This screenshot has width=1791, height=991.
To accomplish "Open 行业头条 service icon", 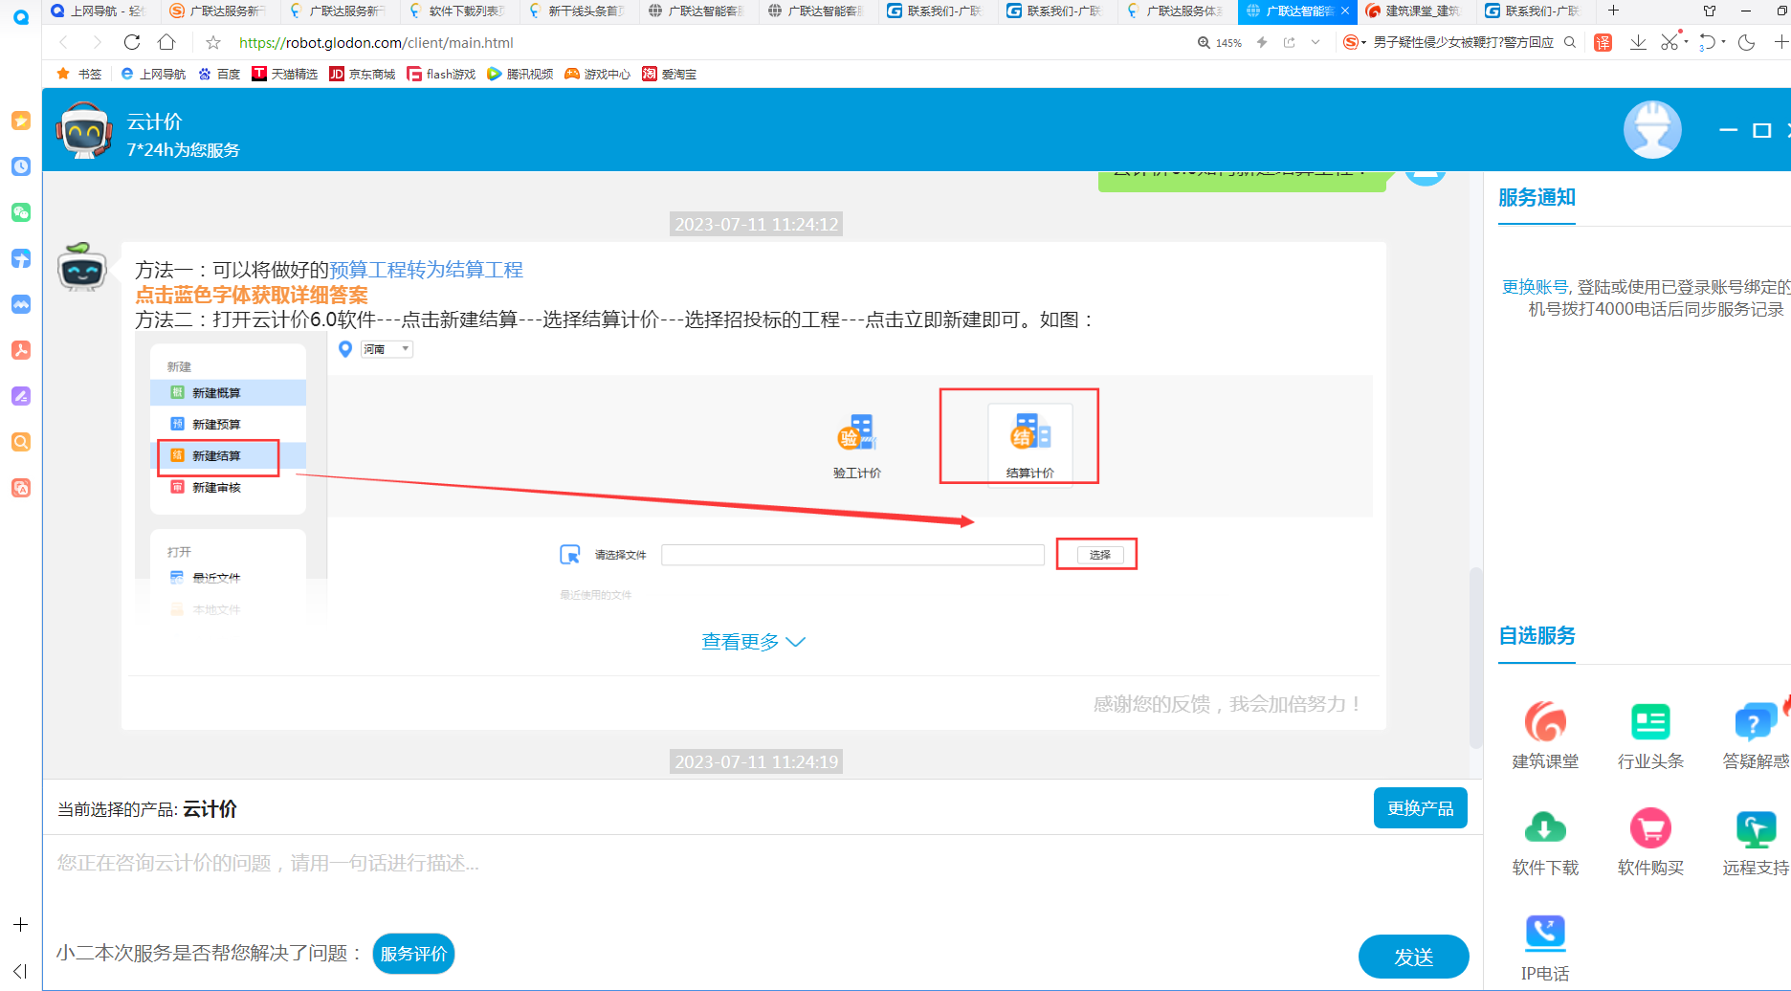I will (x=1650, y=735).
